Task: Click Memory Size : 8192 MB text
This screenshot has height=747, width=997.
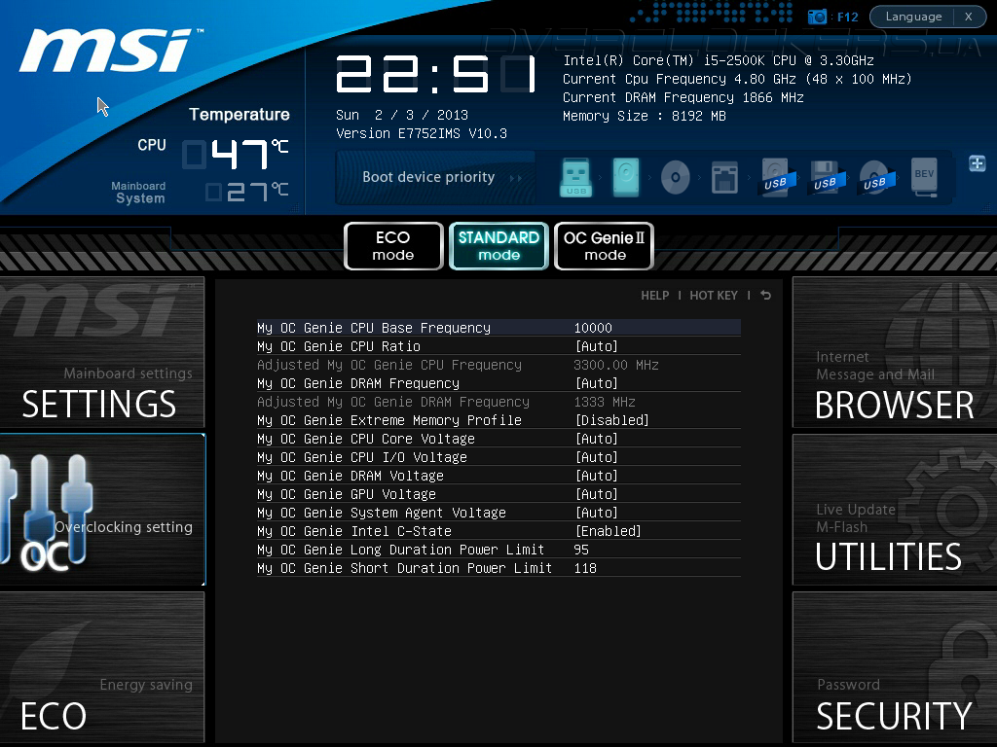Action: click(645, 116)
